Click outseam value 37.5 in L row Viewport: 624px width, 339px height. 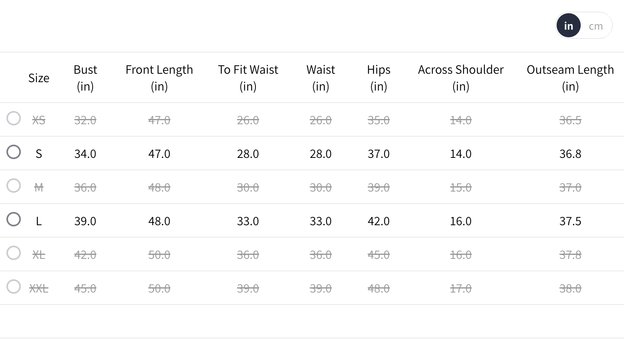point(570,221)
